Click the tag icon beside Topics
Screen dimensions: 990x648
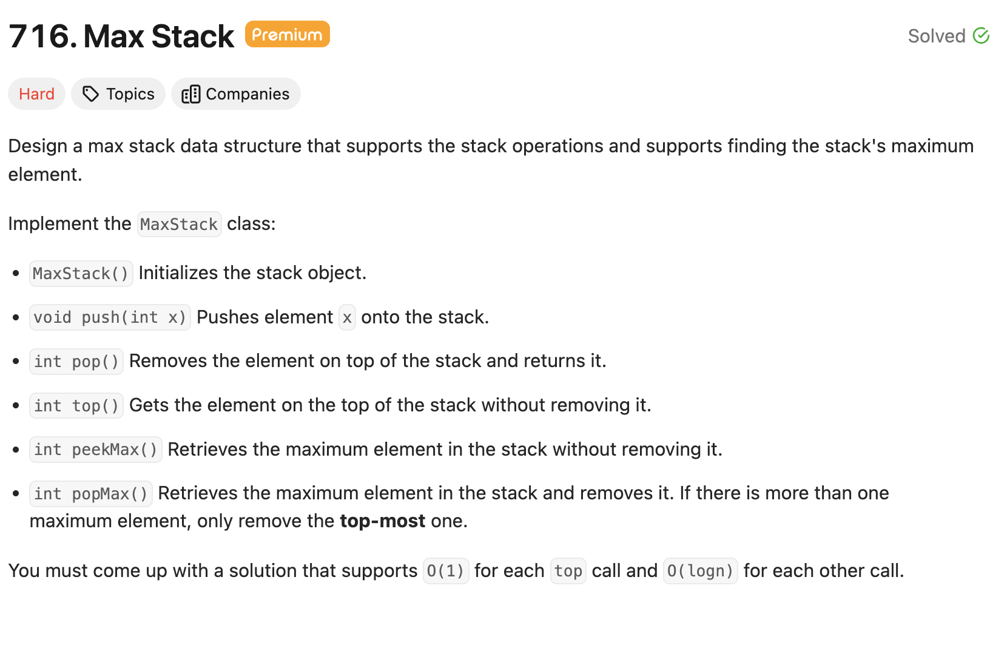(x=91, y=94)
